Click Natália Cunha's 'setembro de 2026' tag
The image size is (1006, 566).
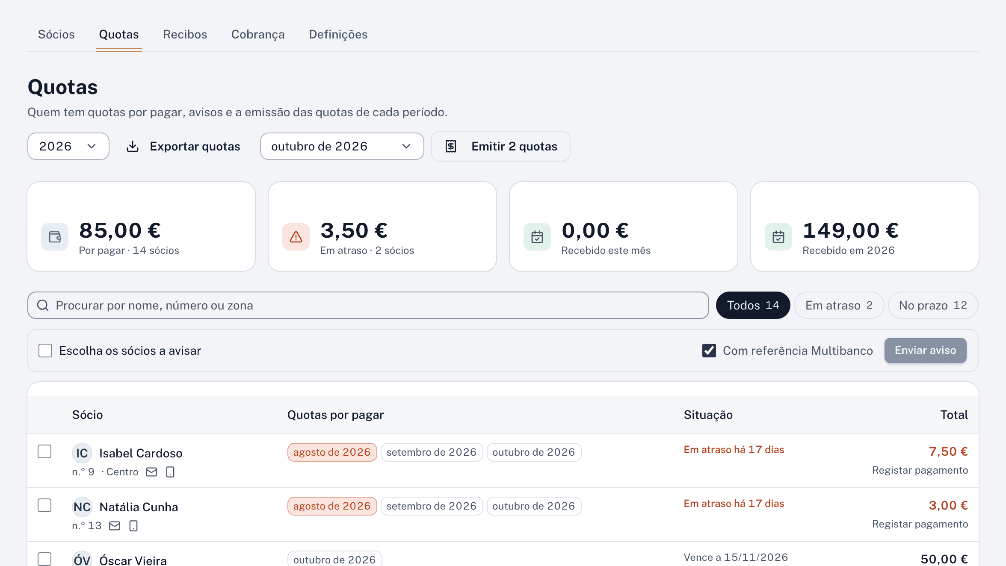[x=432, y=506]
